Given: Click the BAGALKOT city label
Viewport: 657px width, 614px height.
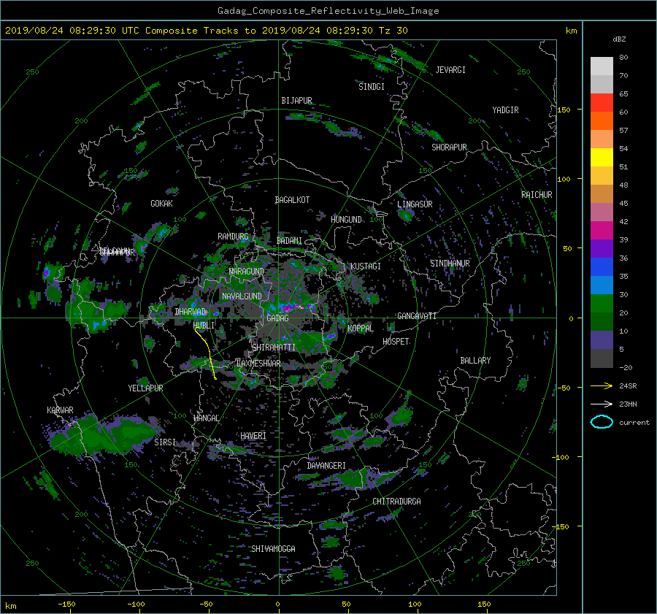Looking at the screenshot, I should tap(292, 200).
